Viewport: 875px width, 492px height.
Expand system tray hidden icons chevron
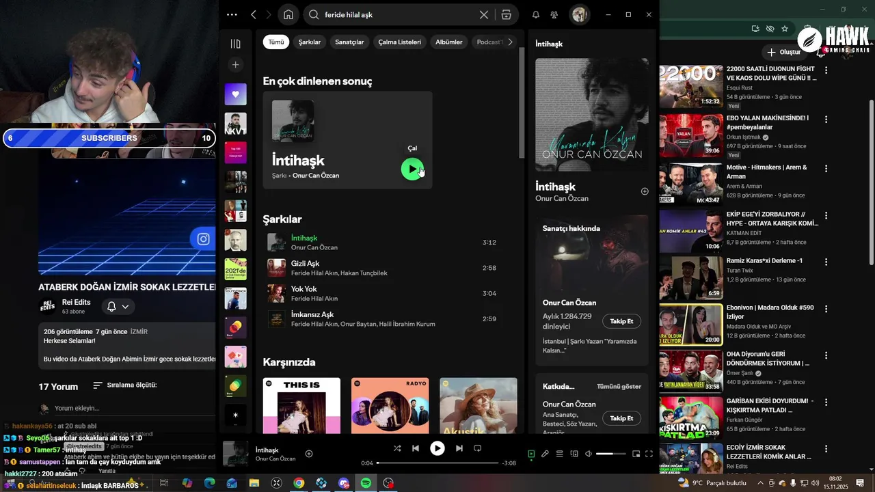(x=761, y=483)
